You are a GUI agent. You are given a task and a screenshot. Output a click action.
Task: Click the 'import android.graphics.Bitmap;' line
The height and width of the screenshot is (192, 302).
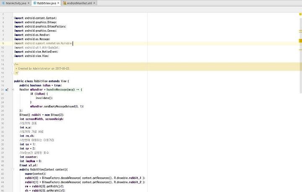(x=36, y=22)
